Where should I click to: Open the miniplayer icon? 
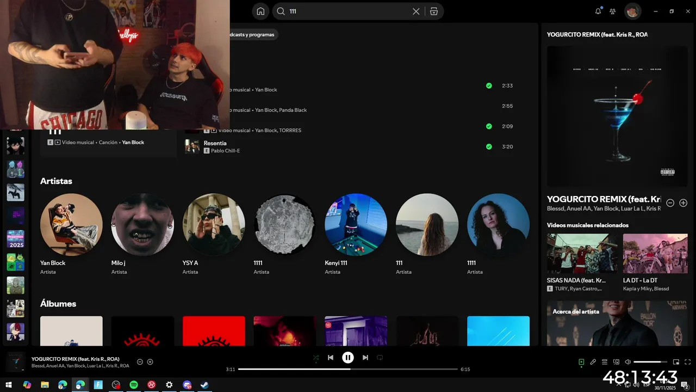coord(676,362)
